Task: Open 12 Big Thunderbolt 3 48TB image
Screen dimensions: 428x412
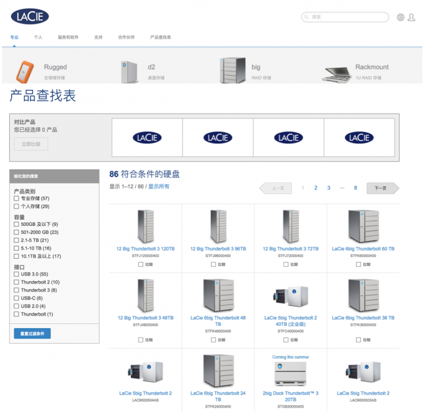Action: pos(146,295)
